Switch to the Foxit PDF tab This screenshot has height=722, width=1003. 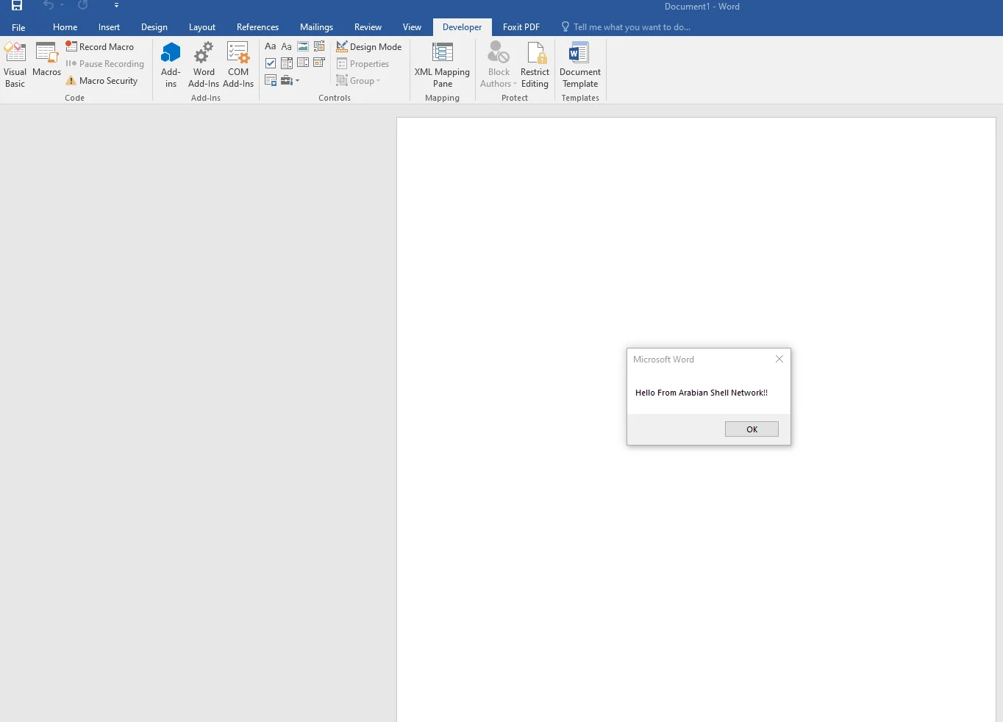[x=521, y=27]
